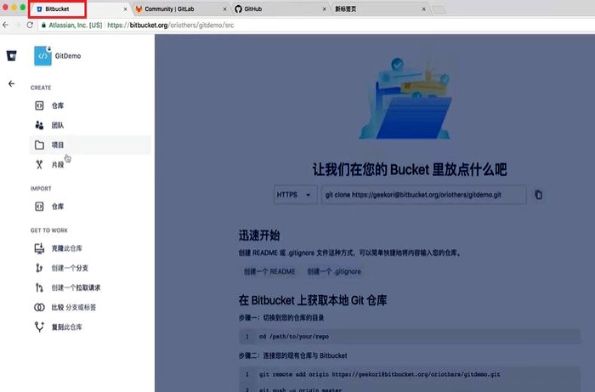Open the GitDemo repository avatar icon
Viewport: 595px width, 392px height.
tap(42, 56)
